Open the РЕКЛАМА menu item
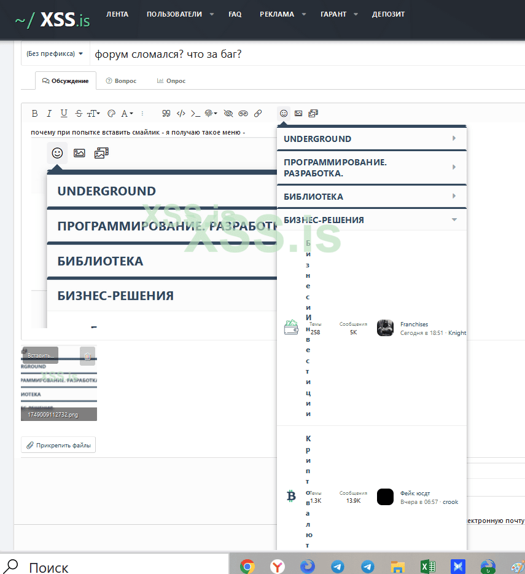The width and height of the screenshot is (525, 574). 277,14
